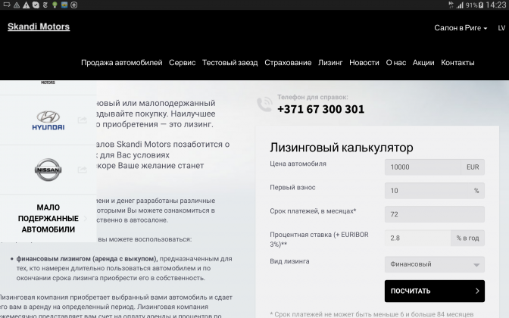Viewport: 509px width, 318px height.
Task: View the Акции page
Action: pyautogui.click(x=423, y=63)
